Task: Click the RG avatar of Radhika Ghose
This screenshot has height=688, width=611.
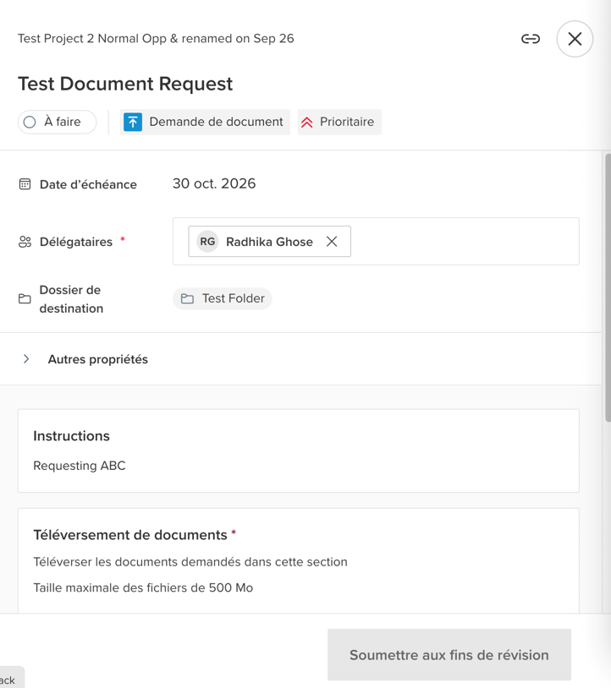Action: (207, 242)
